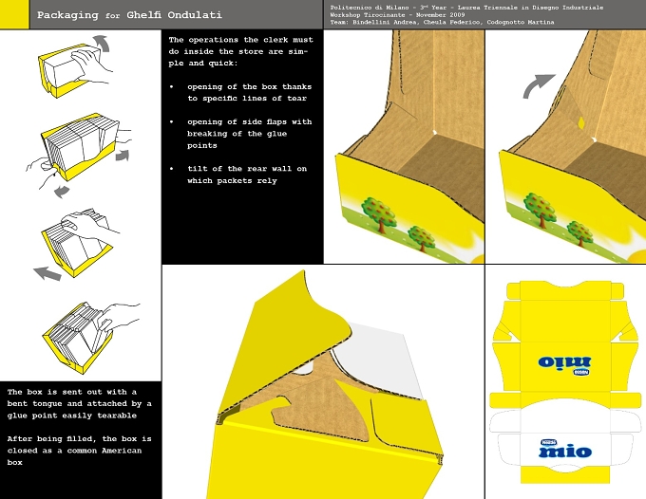
Task: Click the right-side arrow in second sketch
Action: click(123, 156)
